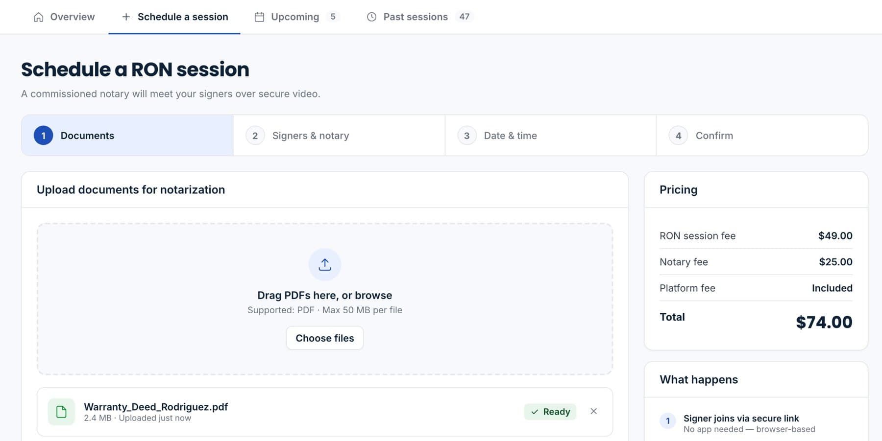Click the Supported: PDF Max 50 MB text
The image size is (882, 441).
pyautogui.click(x=325, y=310)
